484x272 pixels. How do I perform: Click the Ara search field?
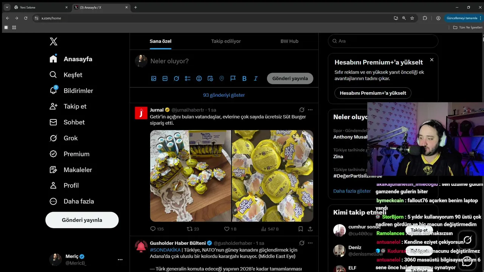(383, 41)
